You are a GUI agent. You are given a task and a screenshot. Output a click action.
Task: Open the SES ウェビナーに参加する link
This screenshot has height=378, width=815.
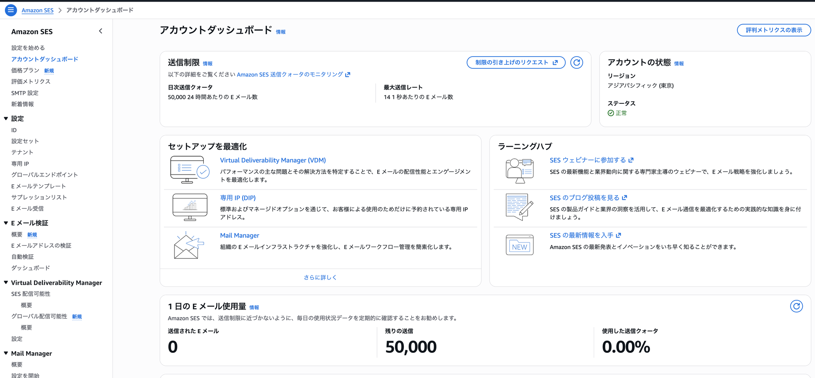[x=592, y=160]
